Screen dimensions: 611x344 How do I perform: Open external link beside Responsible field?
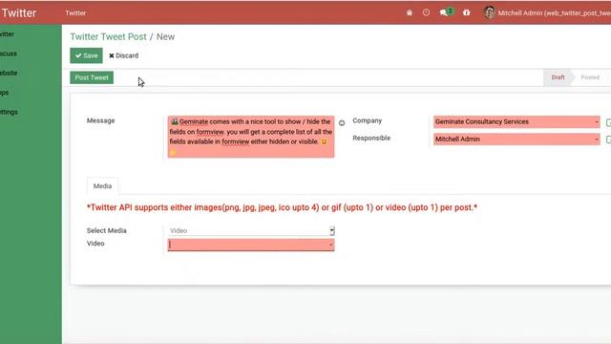(608, 140)
